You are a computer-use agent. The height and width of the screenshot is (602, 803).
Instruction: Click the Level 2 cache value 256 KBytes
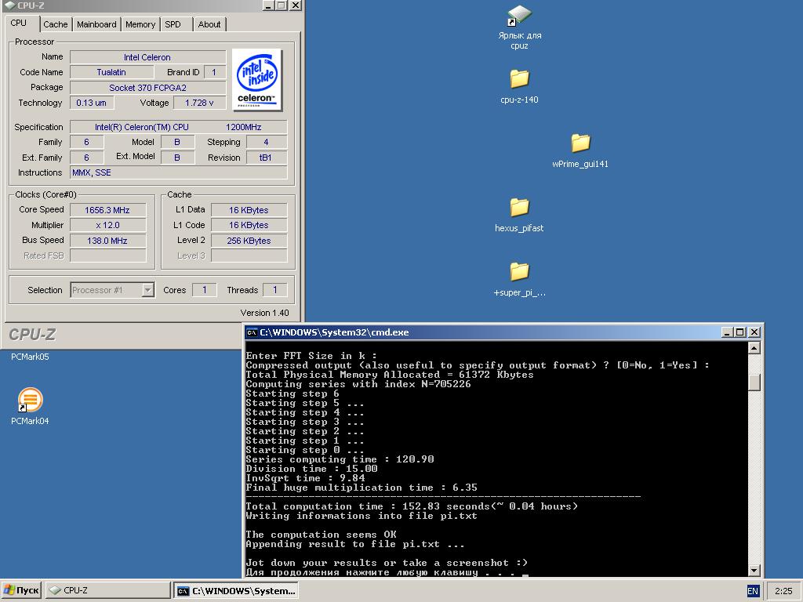[249, 241]
